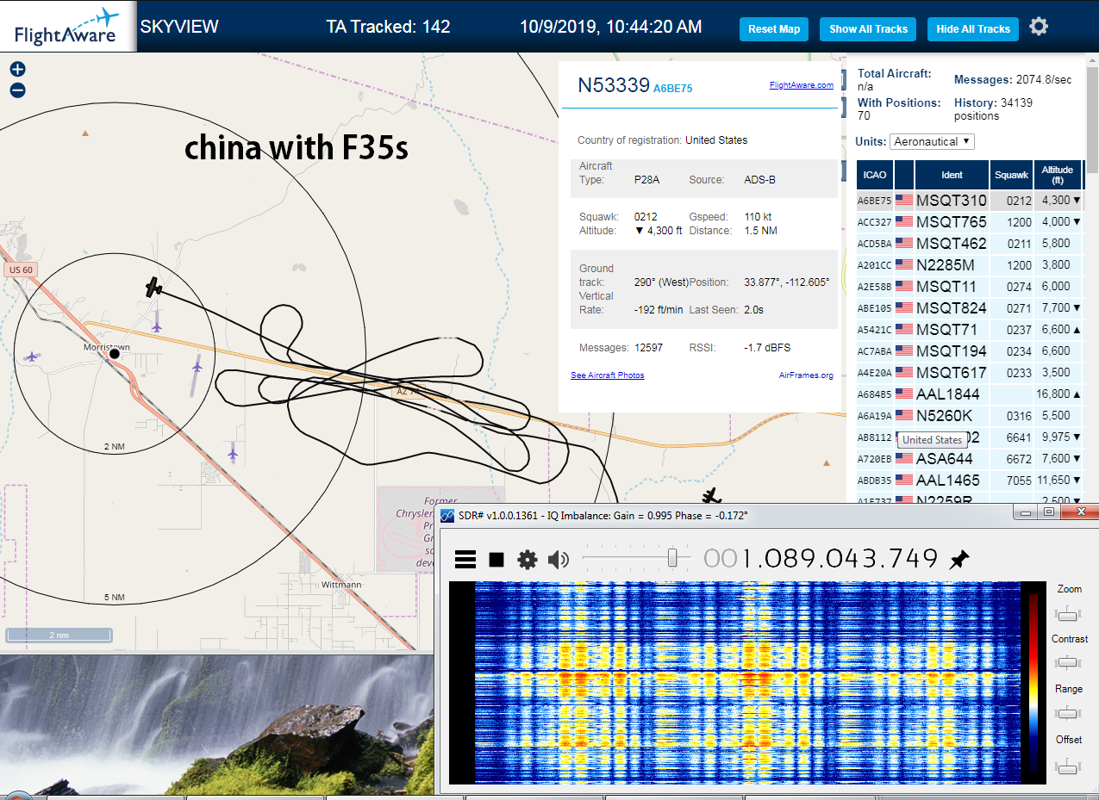Click US flag in MSQT310 row
The width and height of the screenshot is (1099, 800).
tap(904, 201)
